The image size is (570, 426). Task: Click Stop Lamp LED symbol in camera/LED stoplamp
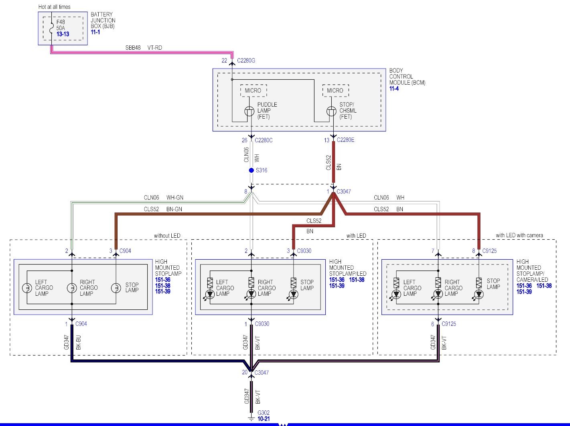tap(479, 294)
